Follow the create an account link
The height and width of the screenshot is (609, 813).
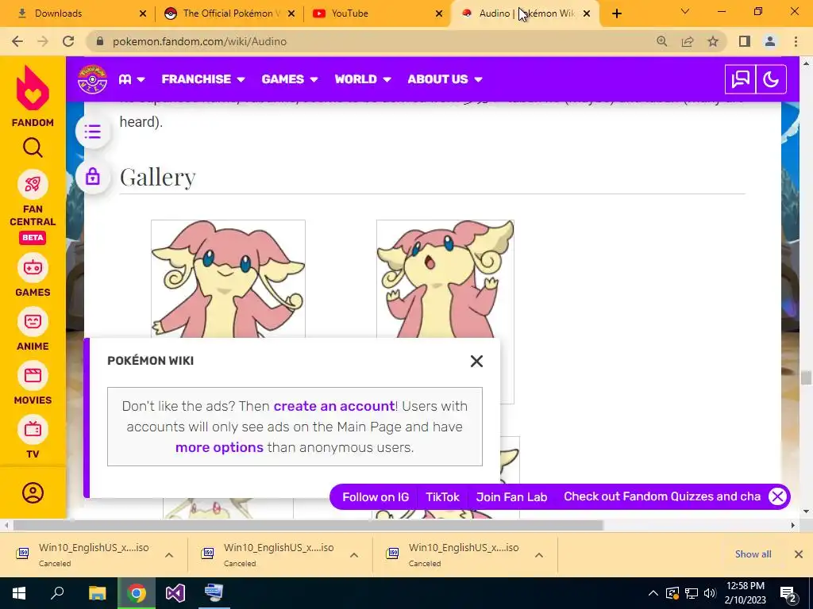334,406
